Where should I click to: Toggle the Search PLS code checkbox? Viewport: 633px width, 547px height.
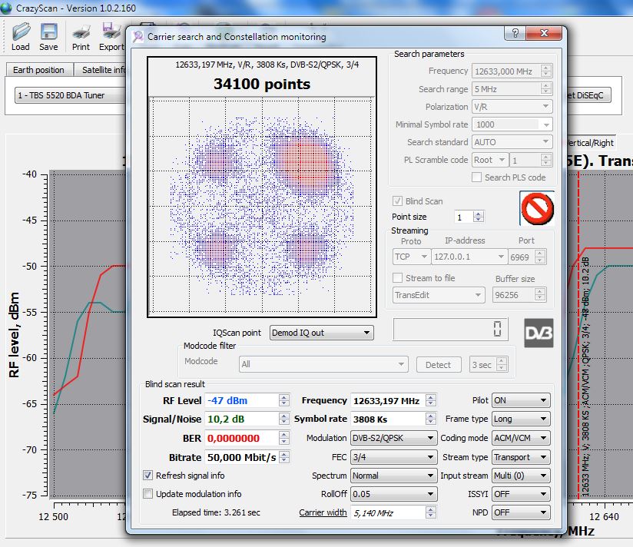pyautogui.click(x=476, y=177)
